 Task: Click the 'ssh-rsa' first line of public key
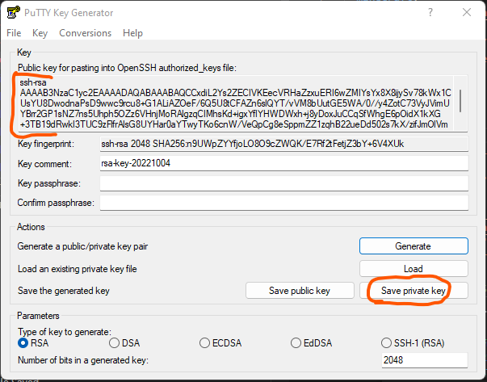(33, 82)
